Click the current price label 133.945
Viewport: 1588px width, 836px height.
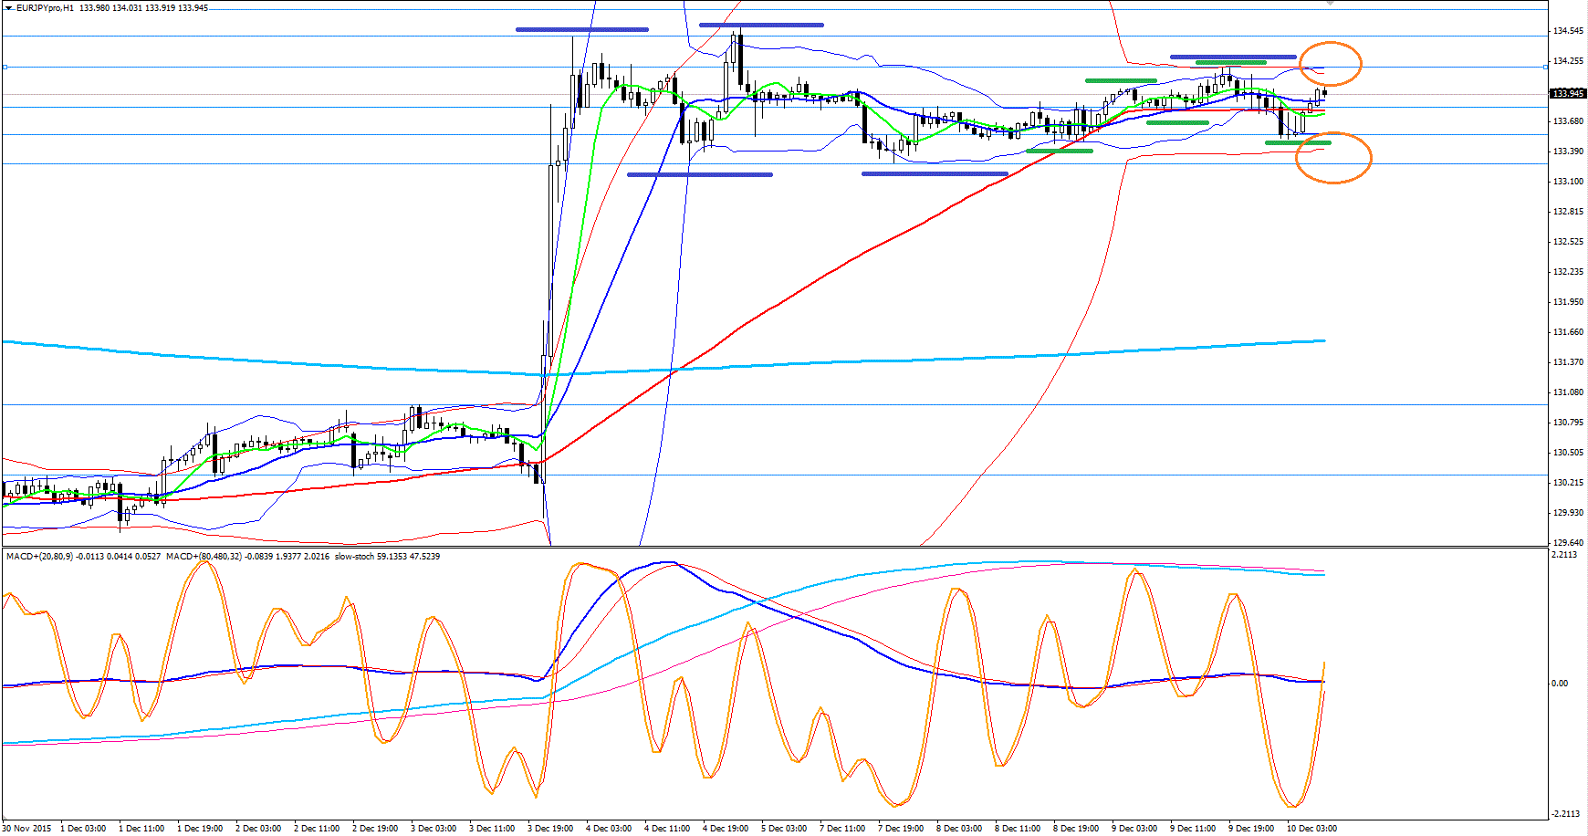pos(1568,93)
